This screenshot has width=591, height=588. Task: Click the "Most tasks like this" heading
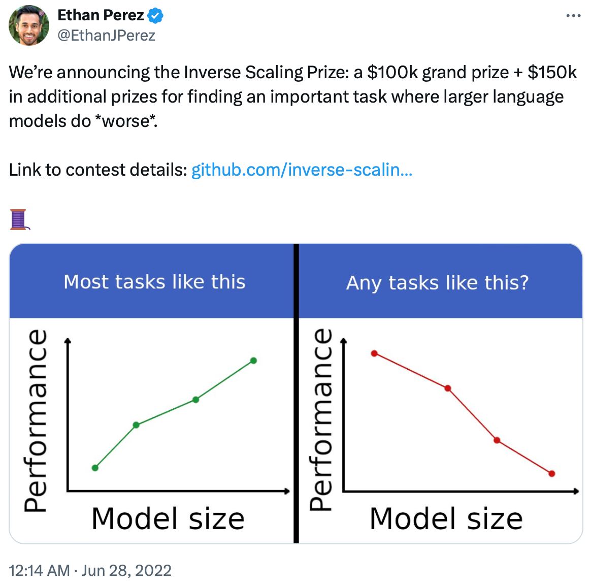pos(154,282)
